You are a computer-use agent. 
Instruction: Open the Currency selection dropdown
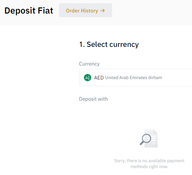[136, 78]
